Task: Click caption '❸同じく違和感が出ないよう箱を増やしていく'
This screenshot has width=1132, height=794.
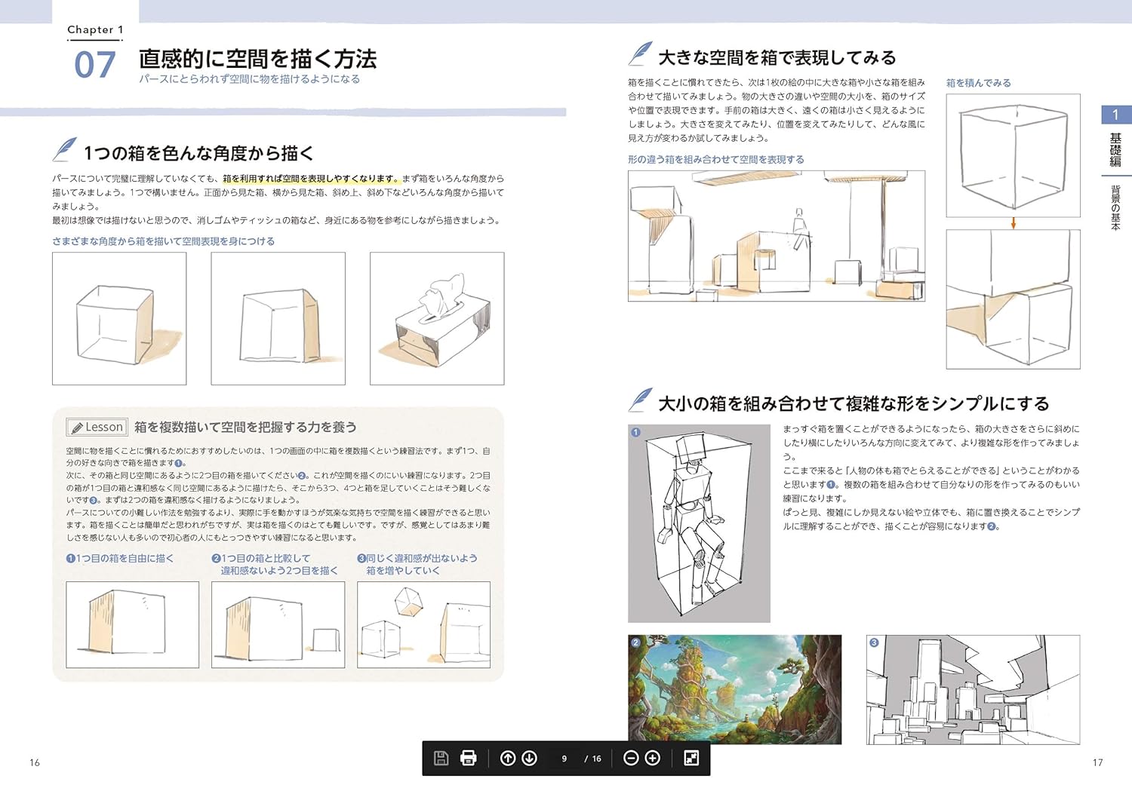Action: 417,564
